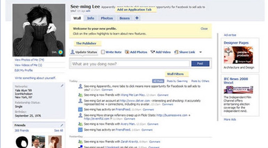Open the http://eventful.com link
Image resolution: width=268 pixels, height=148 pixels.
96,118
